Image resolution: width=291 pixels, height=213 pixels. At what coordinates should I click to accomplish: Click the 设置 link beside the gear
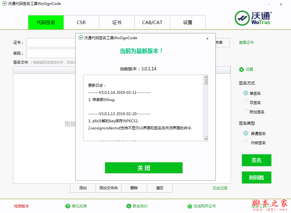tap(249, 69)
